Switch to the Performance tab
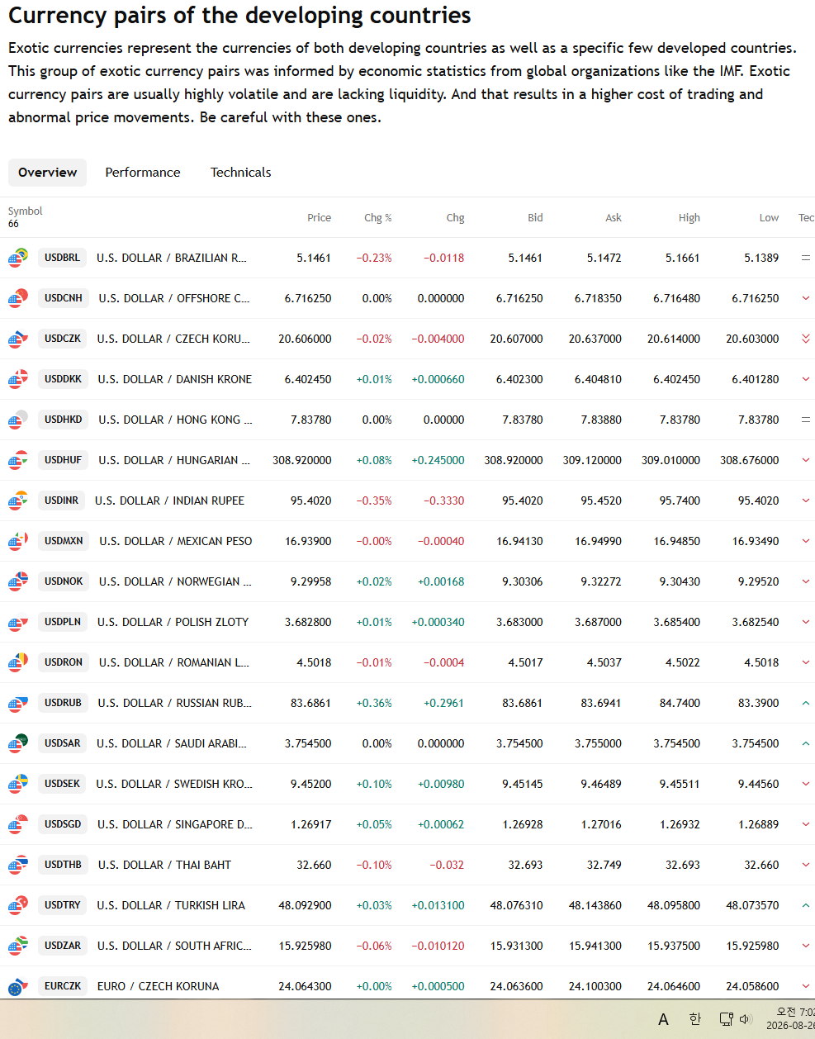 (x=143, y=173)
